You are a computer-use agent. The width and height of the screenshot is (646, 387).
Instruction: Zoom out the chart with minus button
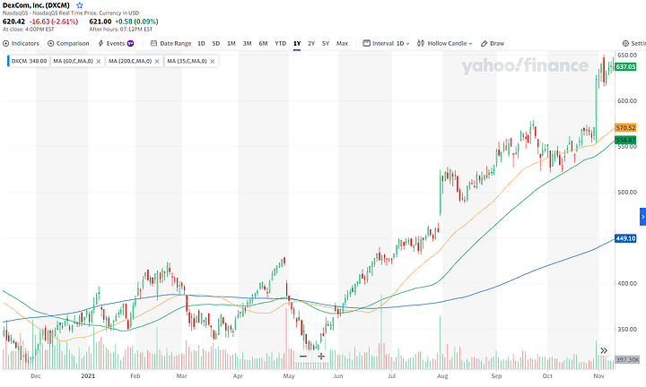(303, 357)
